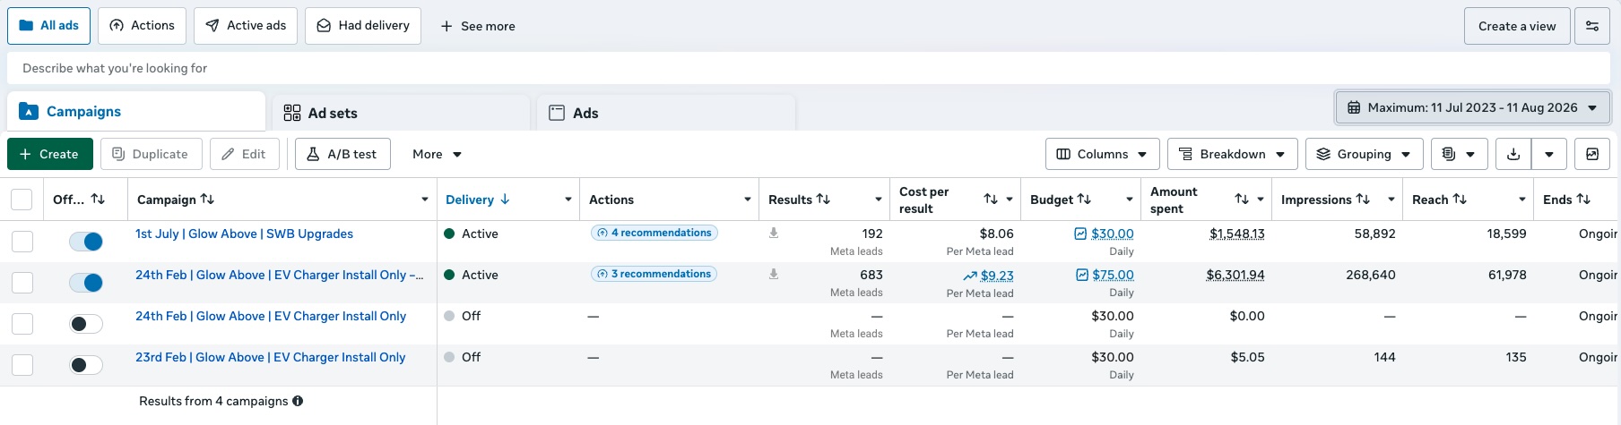Select checkbox for active 24th Feb campaign
Viewport: 1621px width, 425px height.
[22, 283]
